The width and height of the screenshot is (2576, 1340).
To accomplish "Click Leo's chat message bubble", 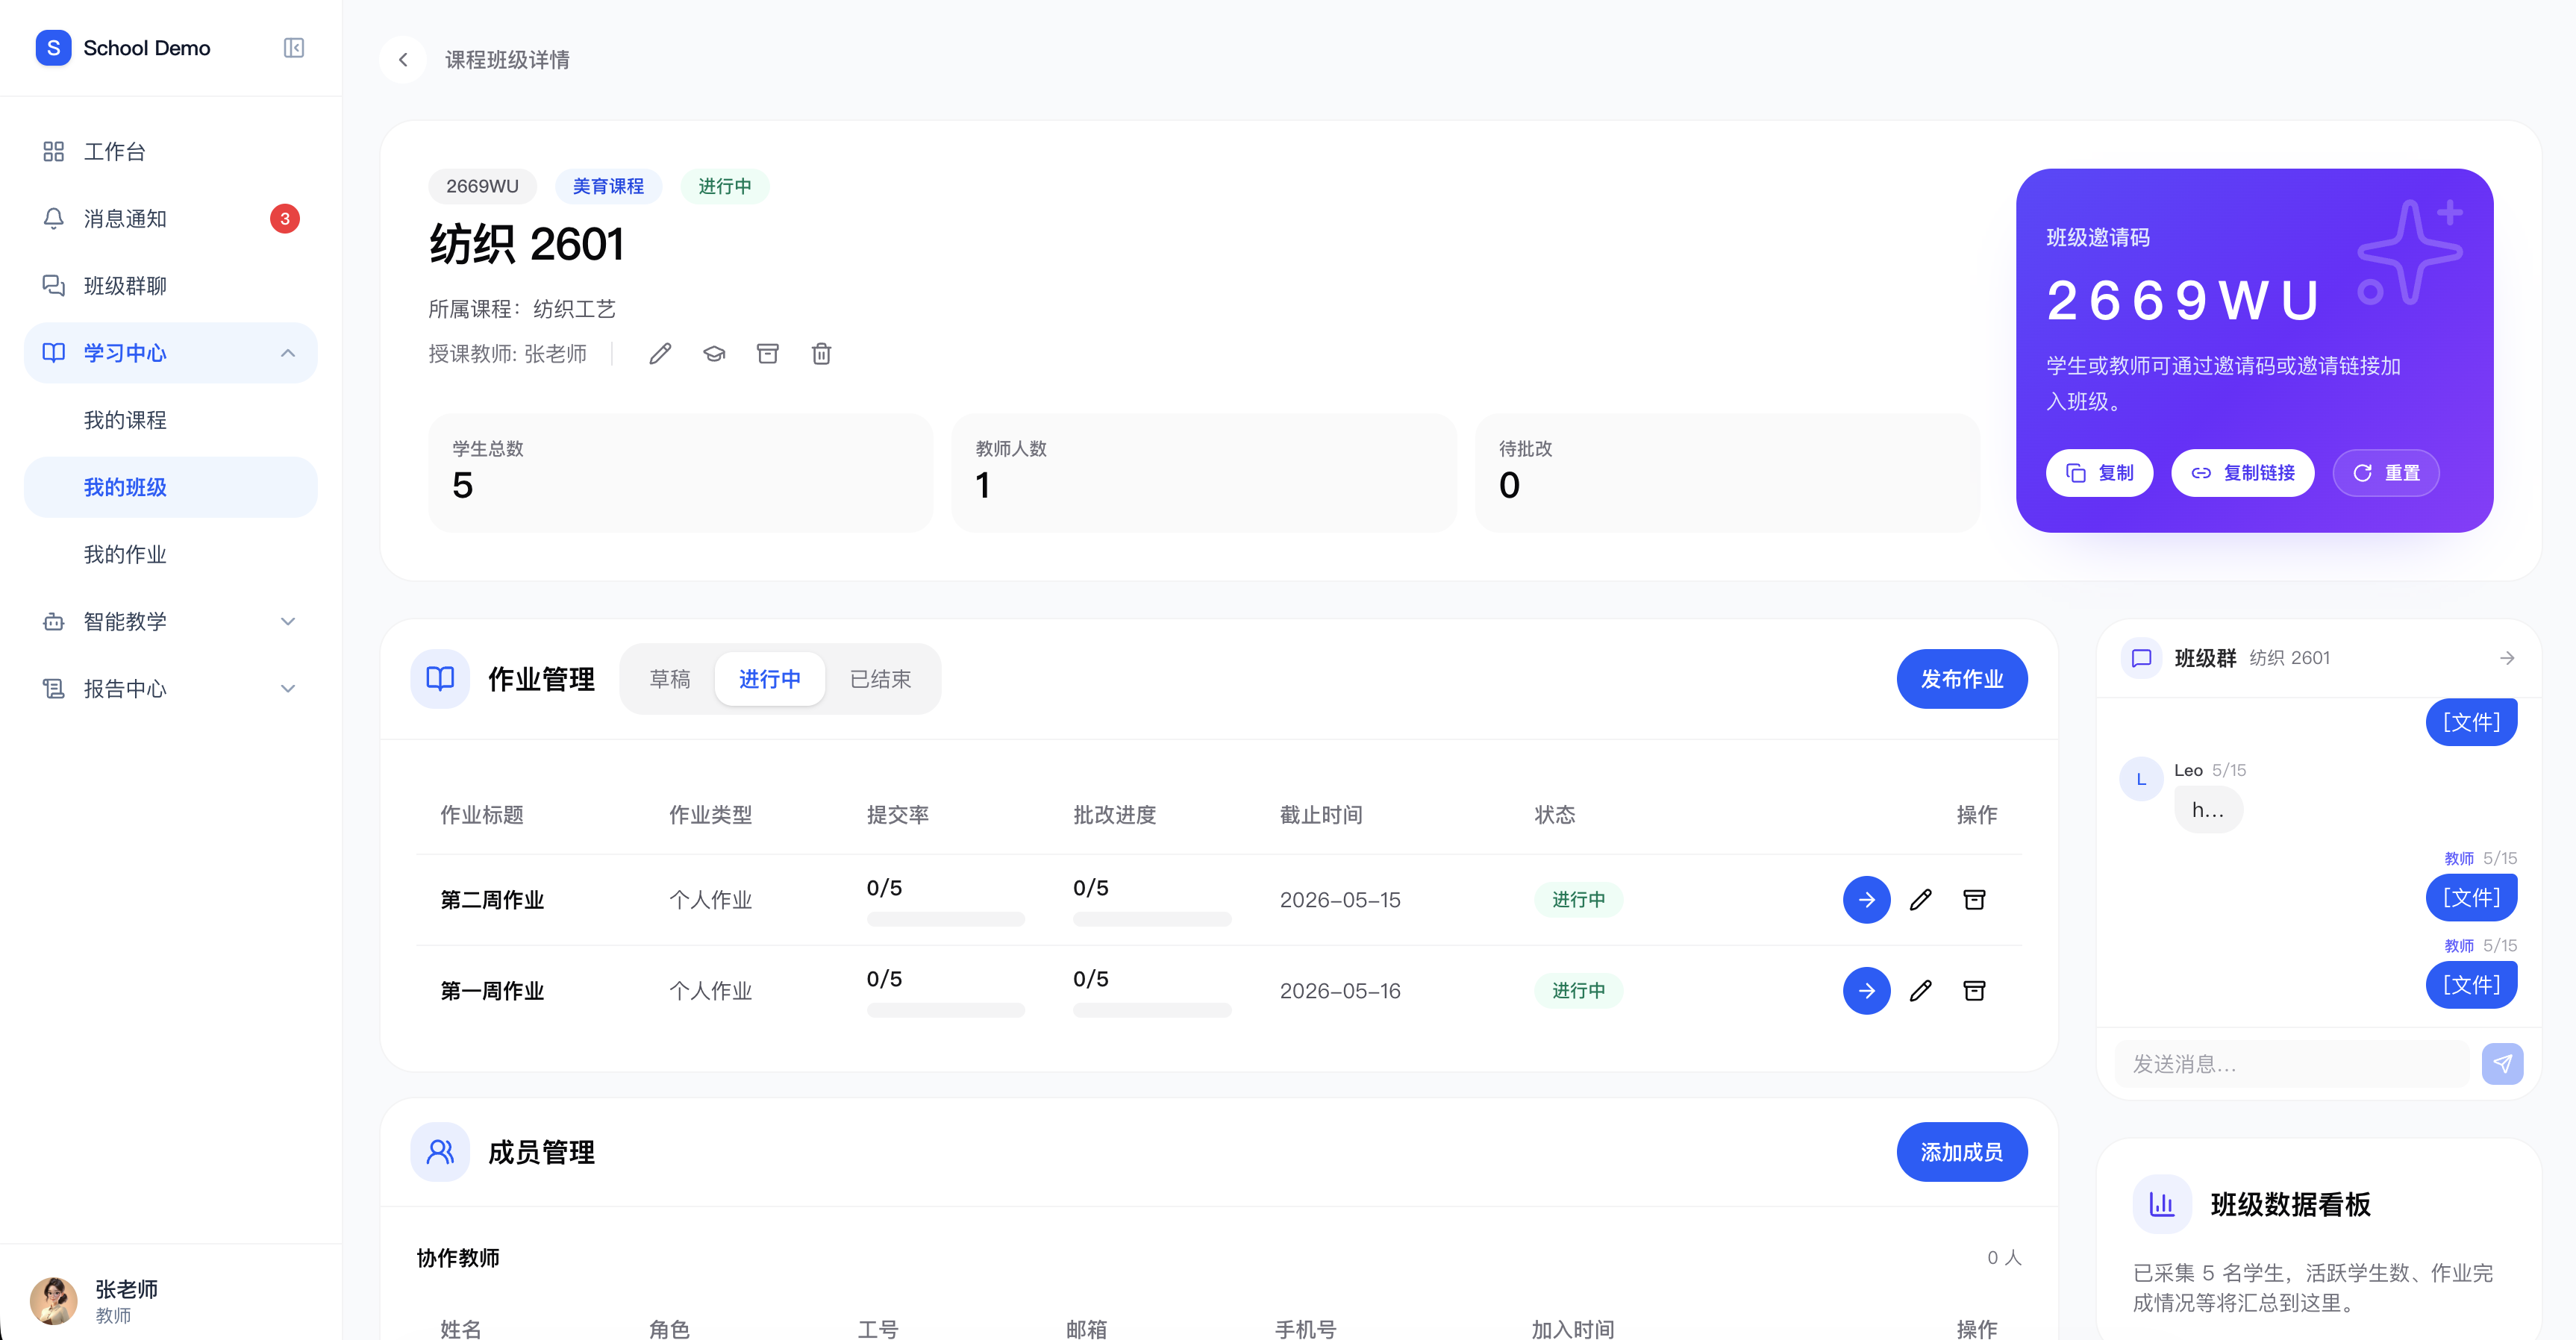I will (2208, 810).
